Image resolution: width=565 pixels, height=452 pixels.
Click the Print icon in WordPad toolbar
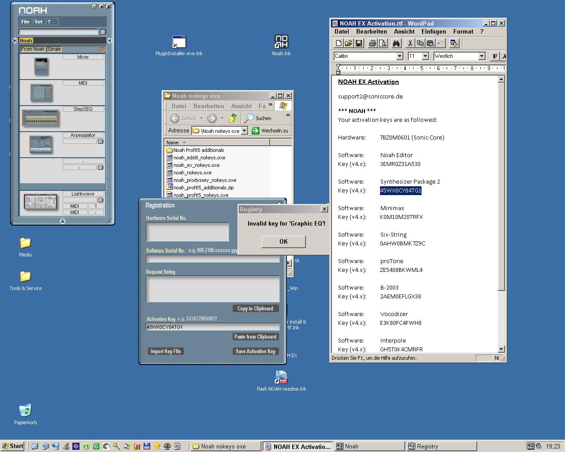pyautogui.click(x=372, y=43)
